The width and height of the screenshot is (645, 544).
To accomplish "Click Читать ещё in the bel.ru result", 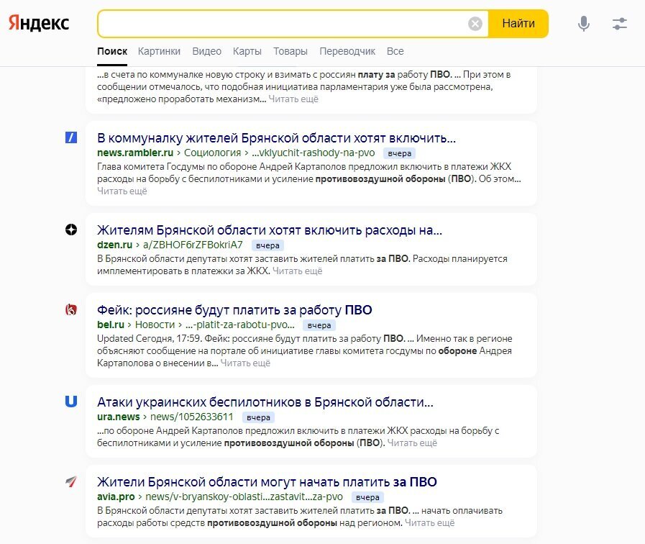I will (245, 363).
